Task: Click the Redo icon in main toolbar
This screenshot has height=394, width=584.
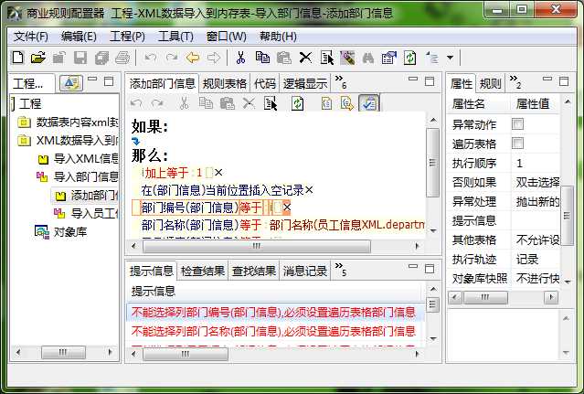Action: [171, 58]
